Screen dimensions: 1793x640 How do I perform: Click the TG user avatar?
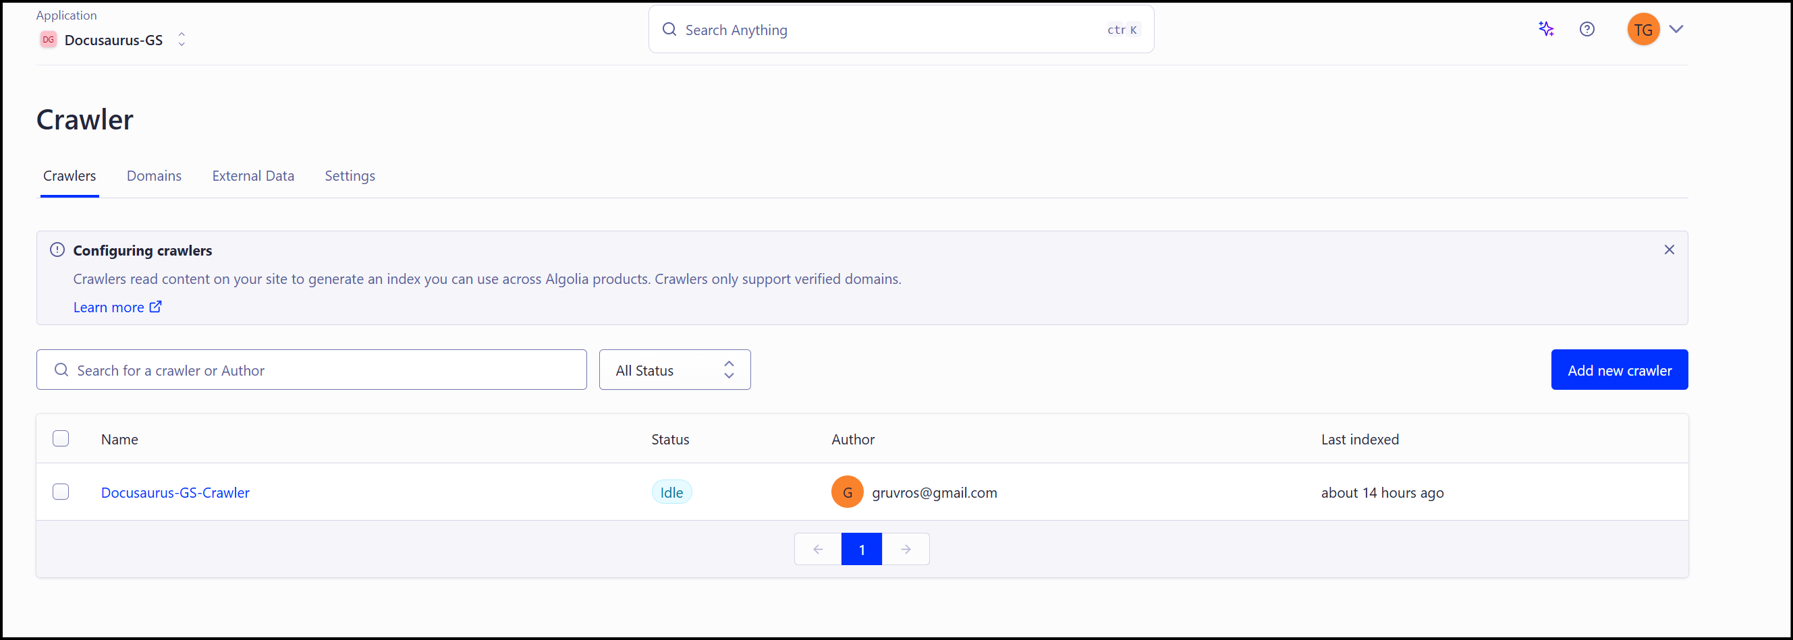pos(1643,29)
